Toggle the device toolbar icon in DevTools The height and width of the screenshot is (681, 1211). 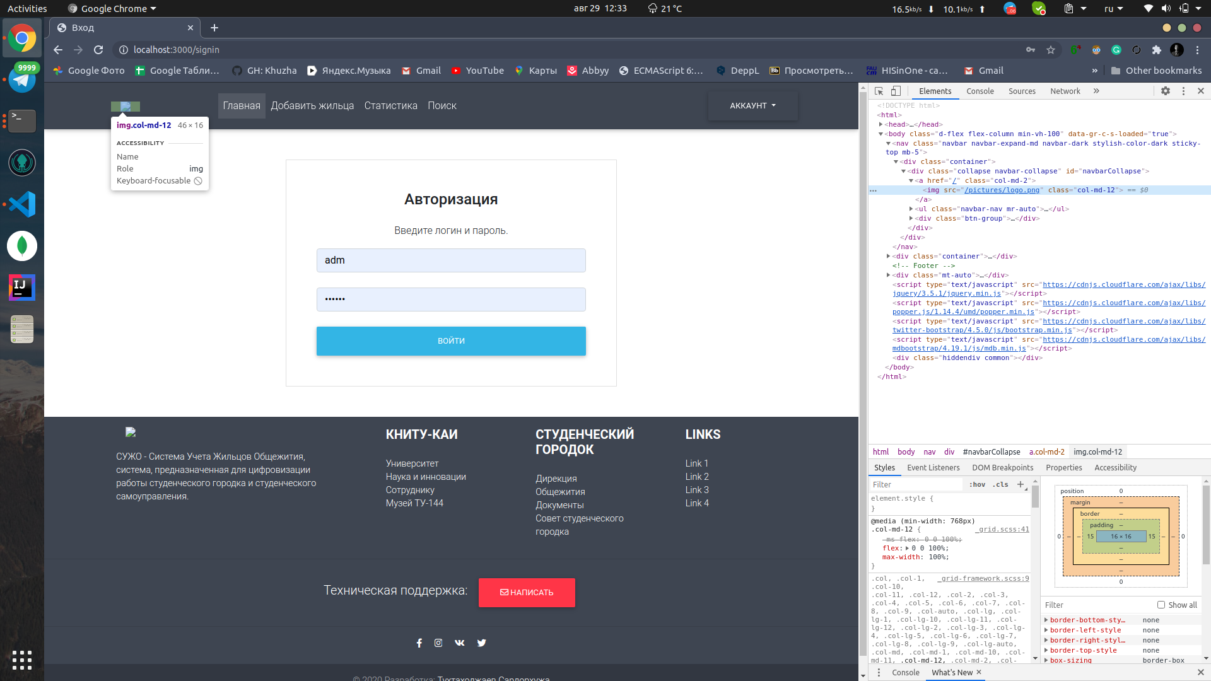tap(896, 91)
